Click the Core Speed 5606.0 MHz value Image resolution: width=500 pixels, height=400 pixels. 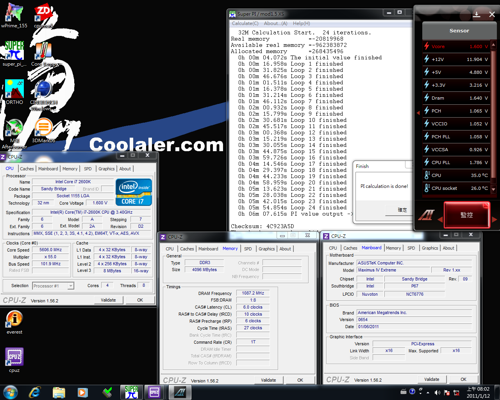(x=51, y=250)
